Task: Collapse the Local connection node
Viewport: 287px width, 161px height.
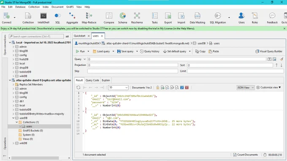Action: pos(10,43)
